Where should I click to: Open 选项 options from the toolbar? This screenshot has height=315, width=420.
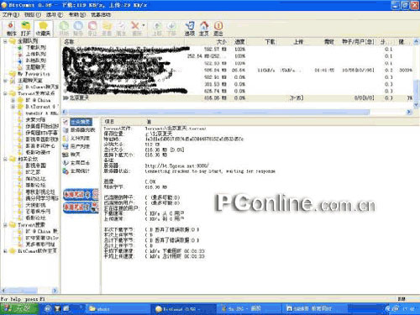(190, 29)
